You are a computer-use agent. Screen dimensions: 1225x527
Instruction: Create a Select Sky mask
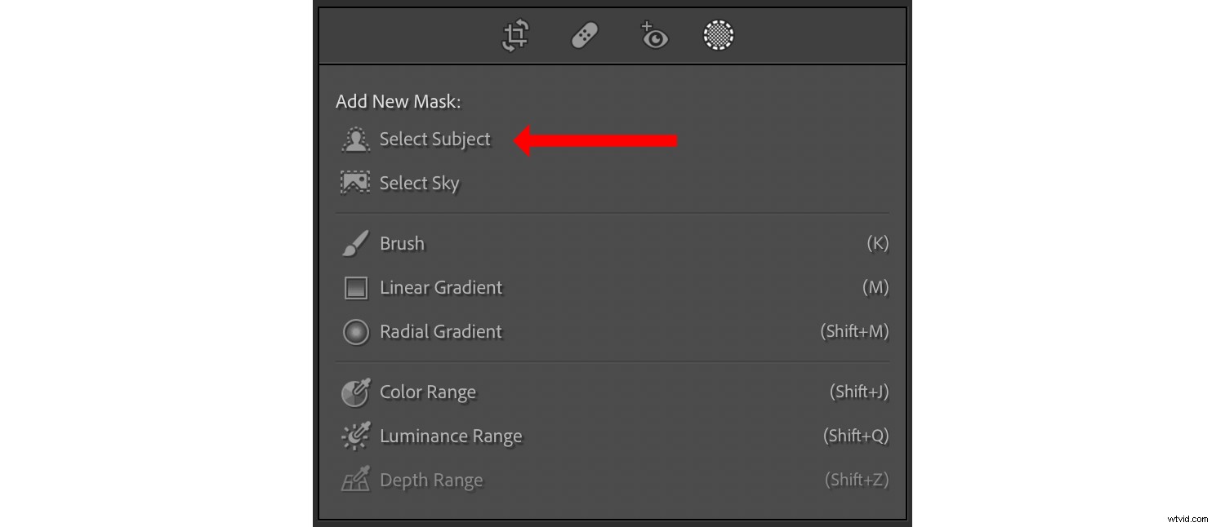419,183
